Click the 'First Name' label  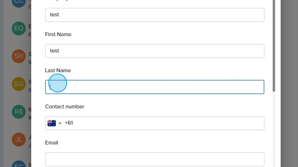58,34
